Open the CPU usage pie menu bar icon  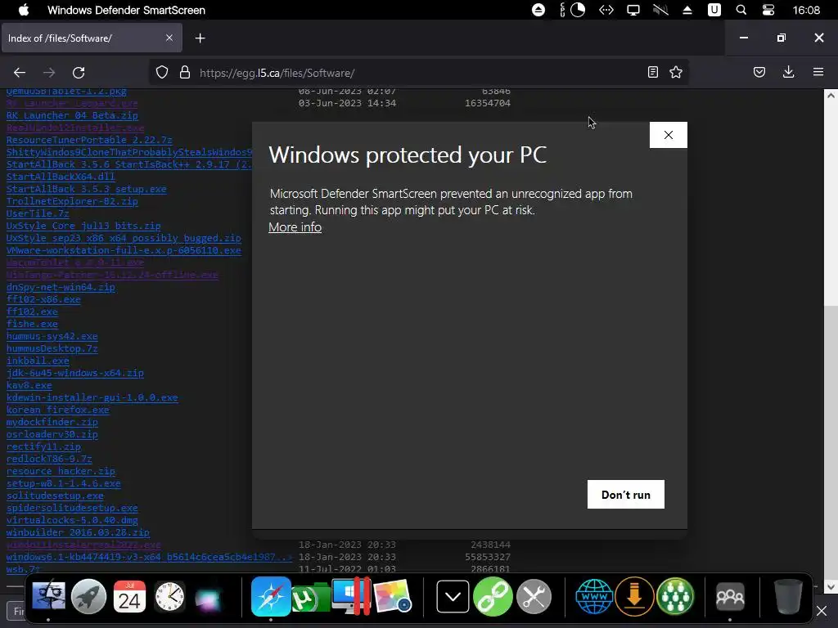(x=578, y=10)
